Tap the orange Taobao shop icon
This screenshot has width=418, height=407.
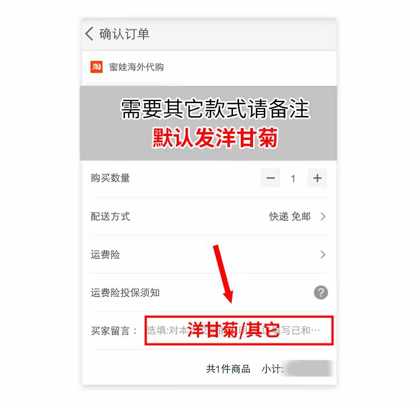96,67
